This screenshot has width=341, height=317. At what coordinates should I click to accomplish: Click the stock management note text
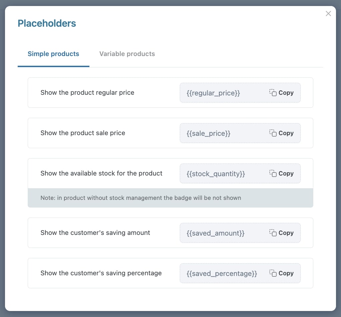pyautogui.click(x=141, y=198)
